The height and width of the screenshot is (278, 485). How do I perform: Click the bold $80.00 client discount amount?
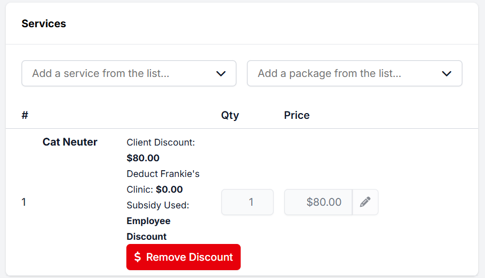(143, 158)
